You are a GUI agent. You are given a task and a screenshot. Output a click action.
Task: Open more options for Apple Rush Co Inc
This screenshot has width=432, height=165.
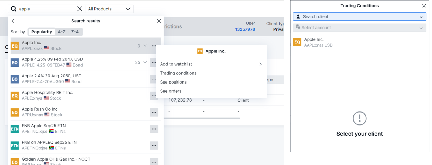154,112
